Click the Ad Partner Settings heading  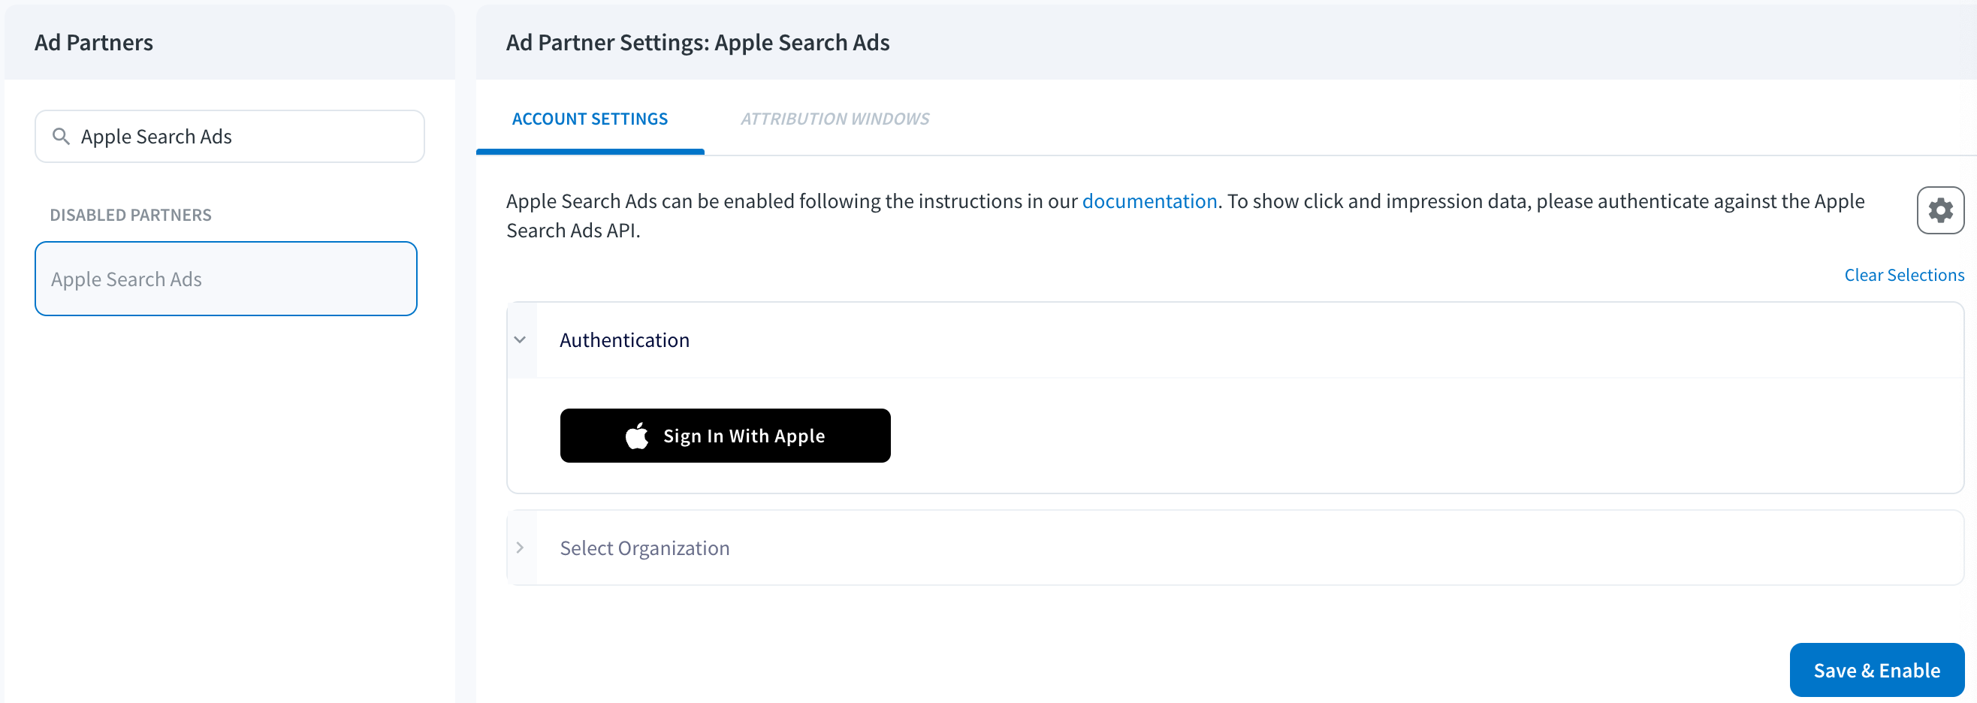pos(697,42)
